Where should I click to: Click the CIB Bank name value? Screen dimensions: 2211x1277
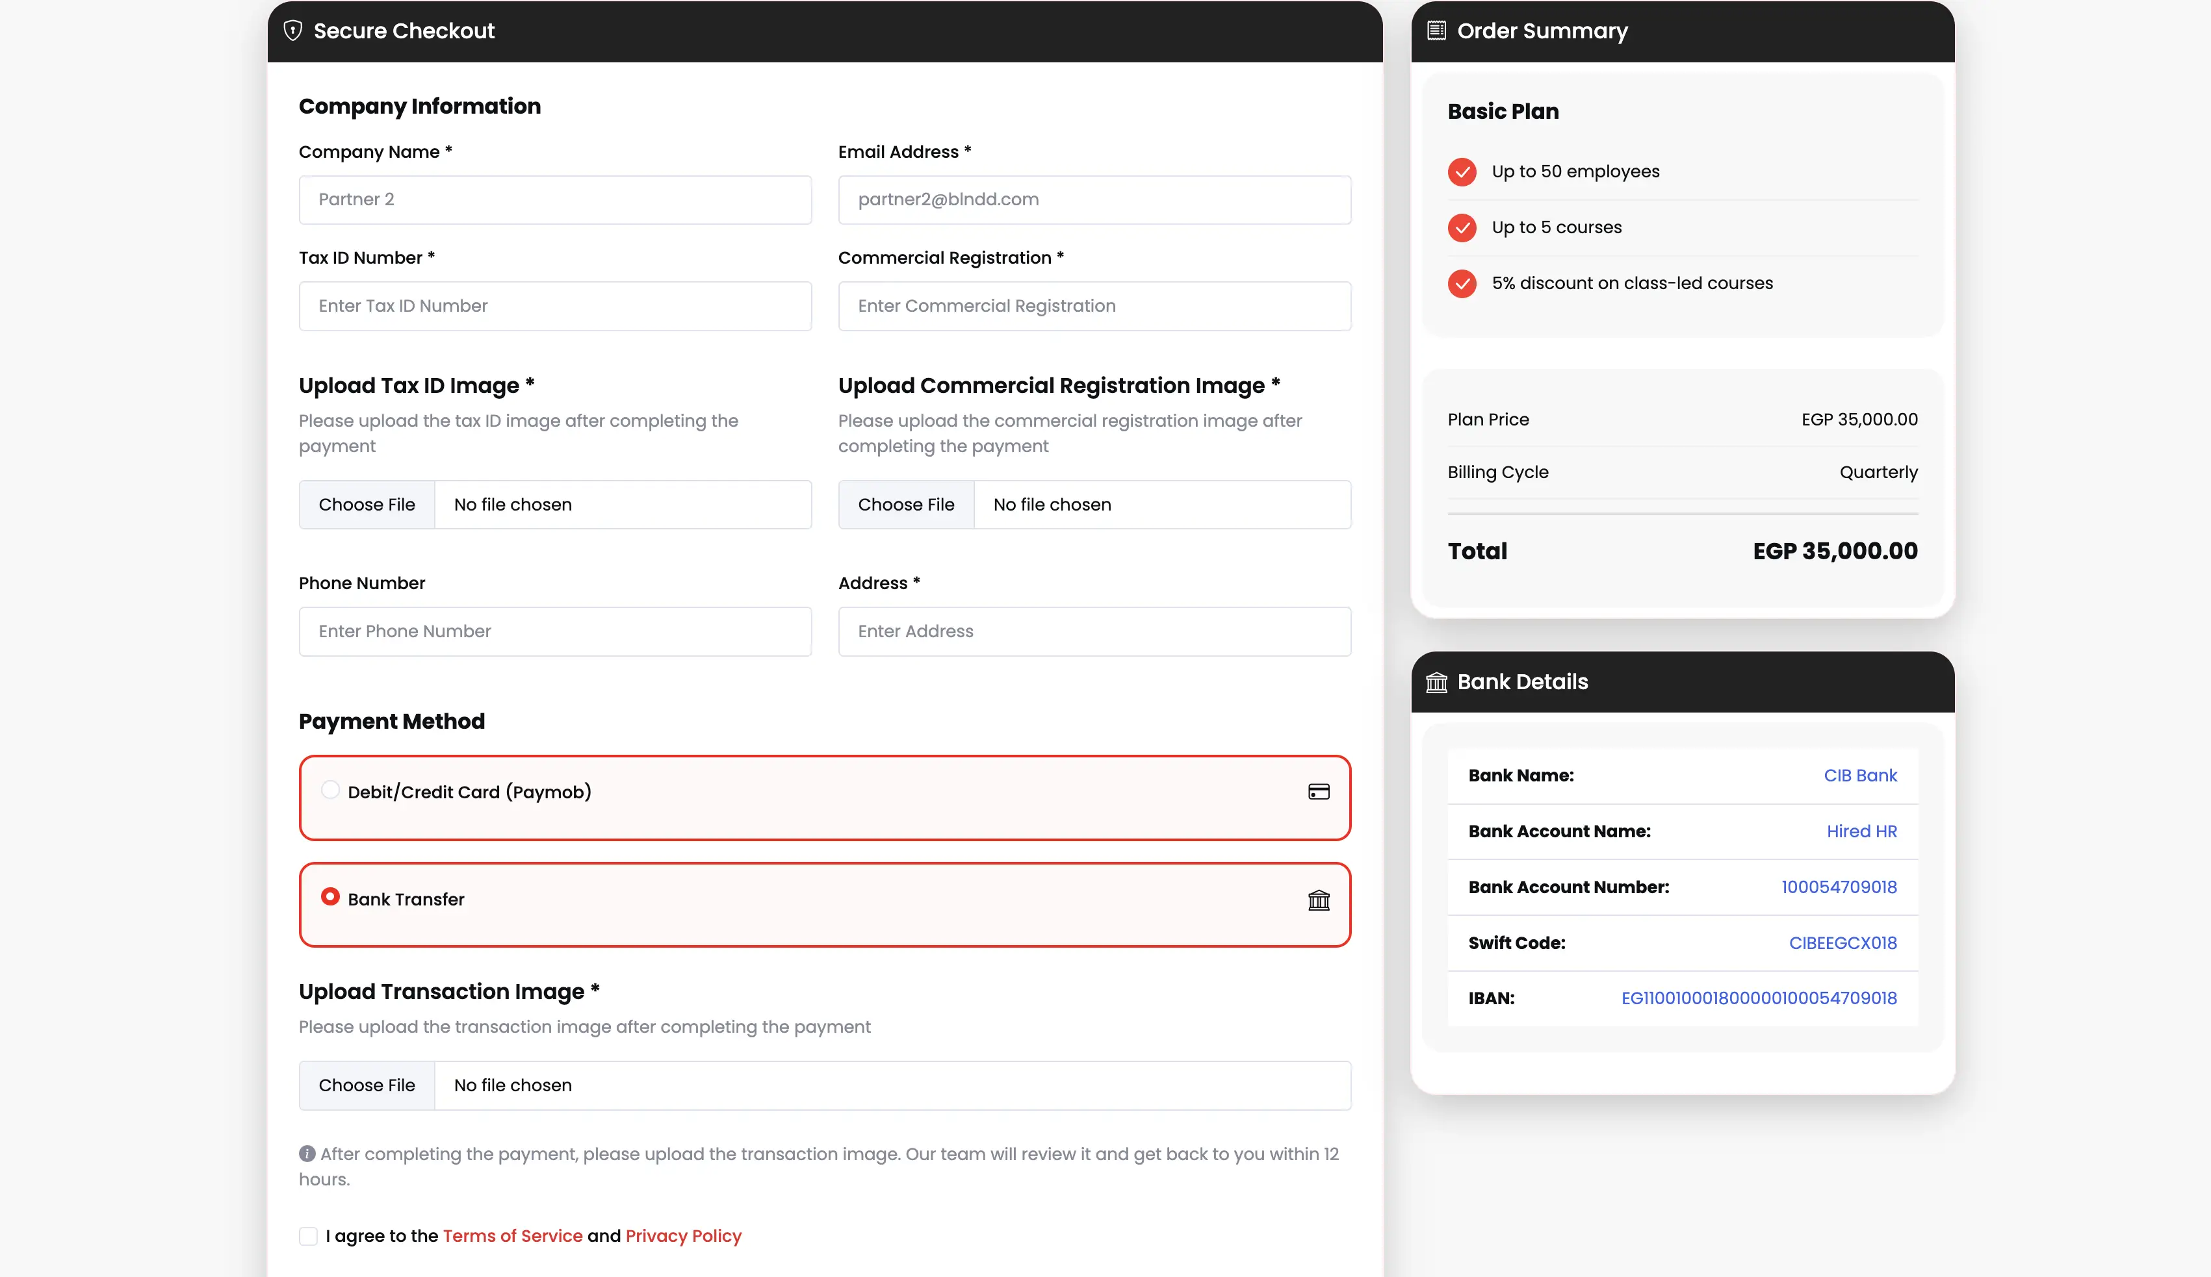pos(1860,776)
